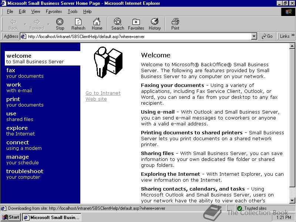Click the 'Welcome' heading
The image size is (296, 222).
(155, 55)
